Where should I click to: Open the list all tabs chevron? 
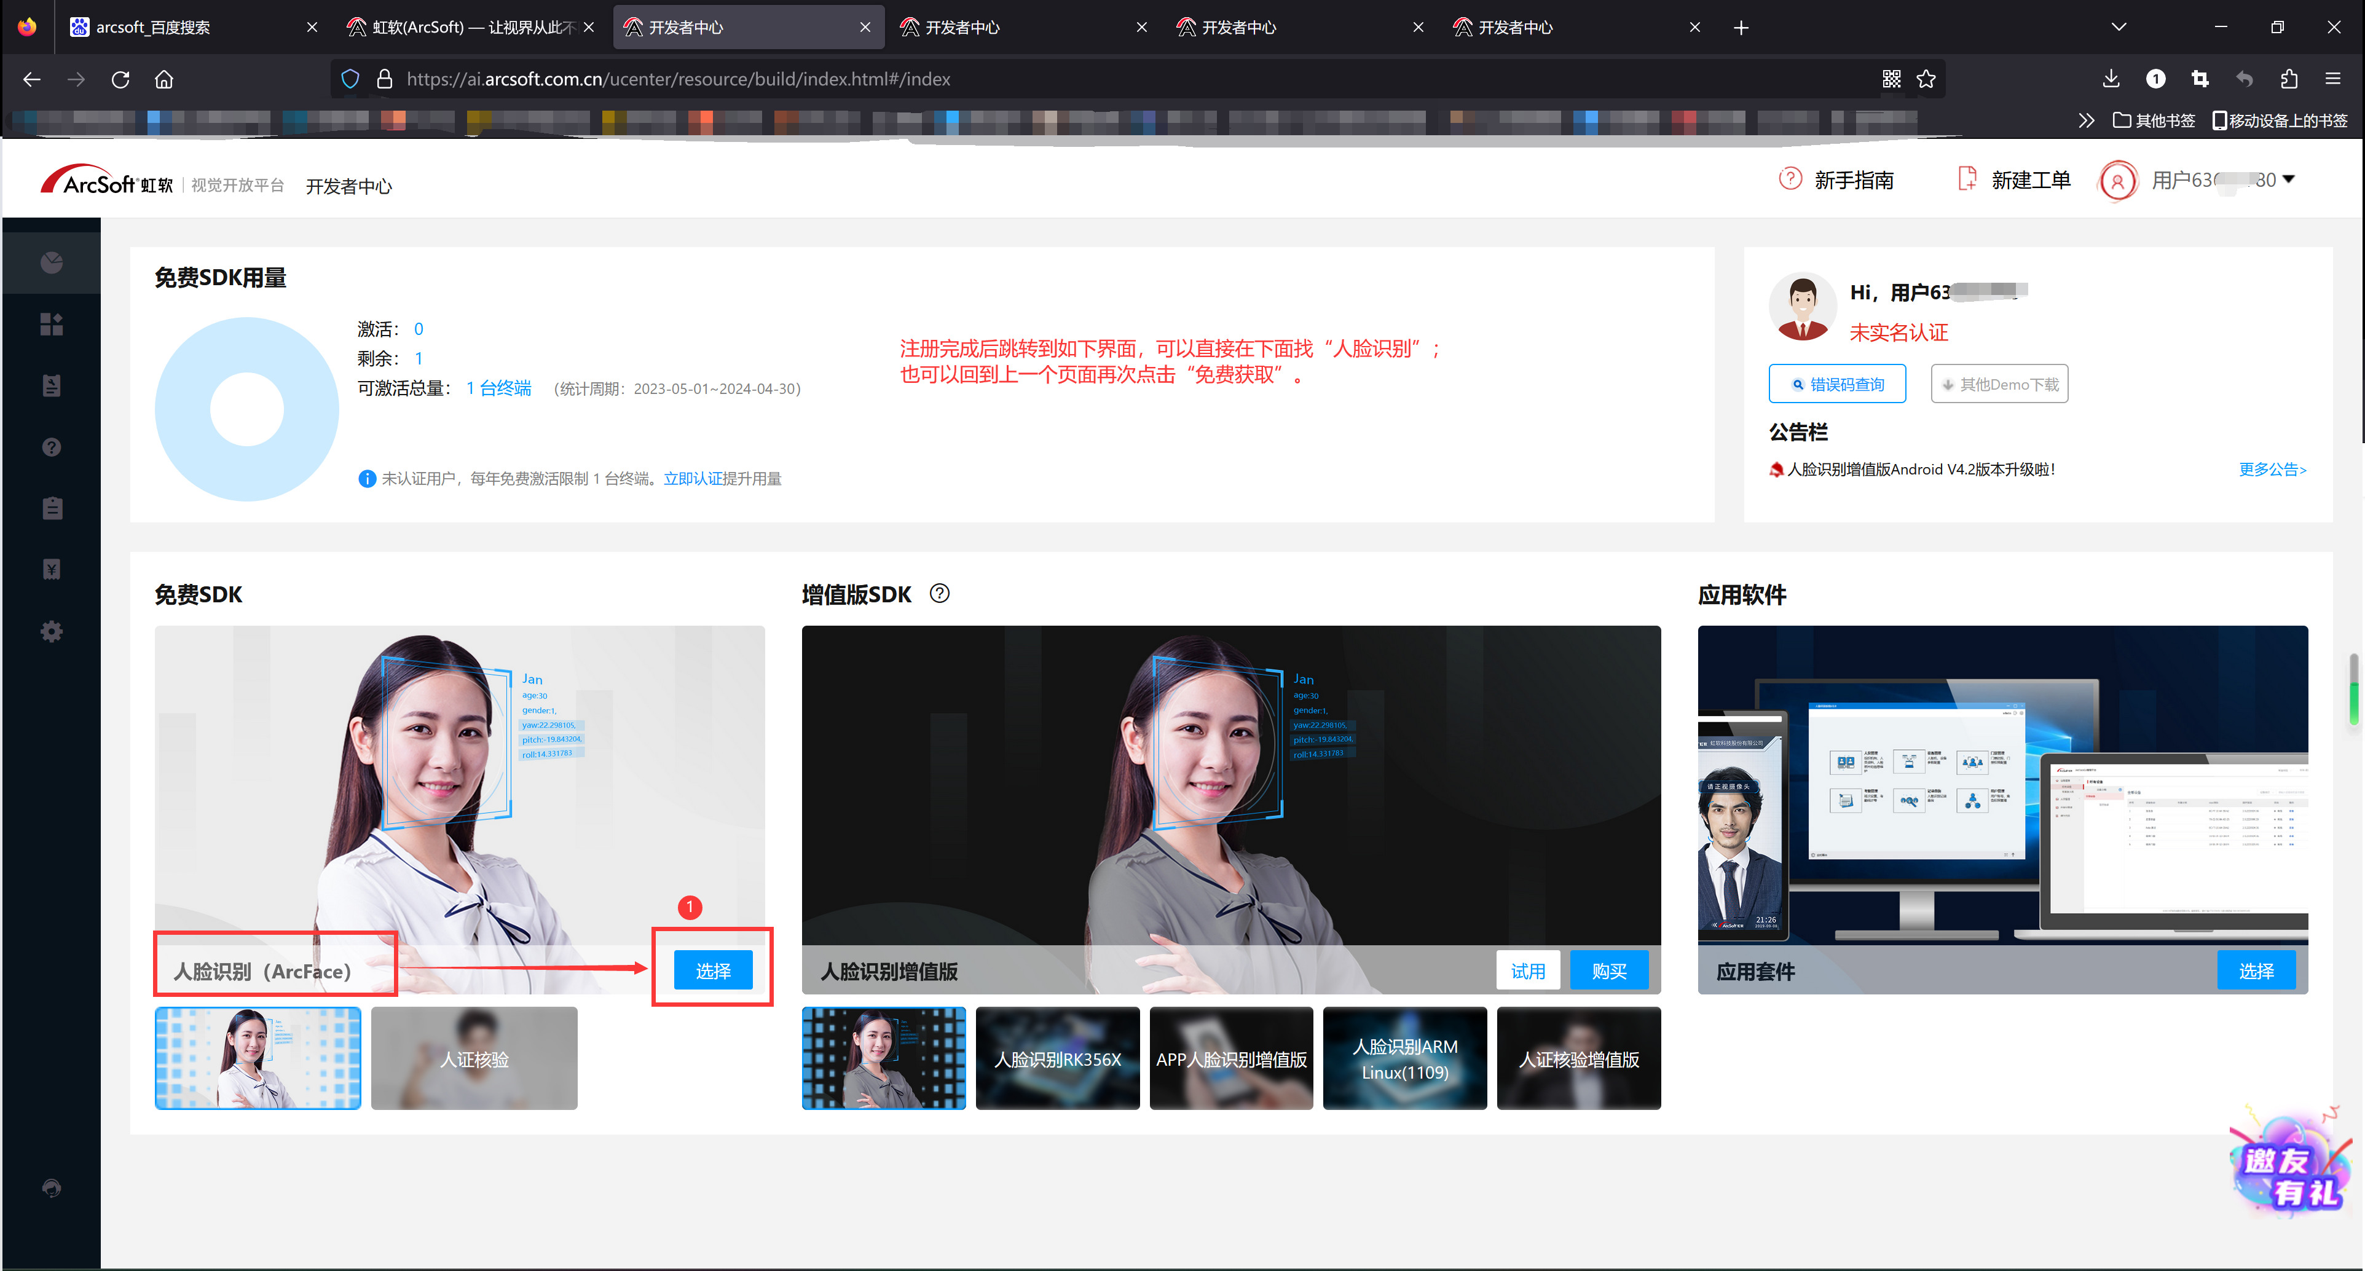click(x=2118, y=26)
